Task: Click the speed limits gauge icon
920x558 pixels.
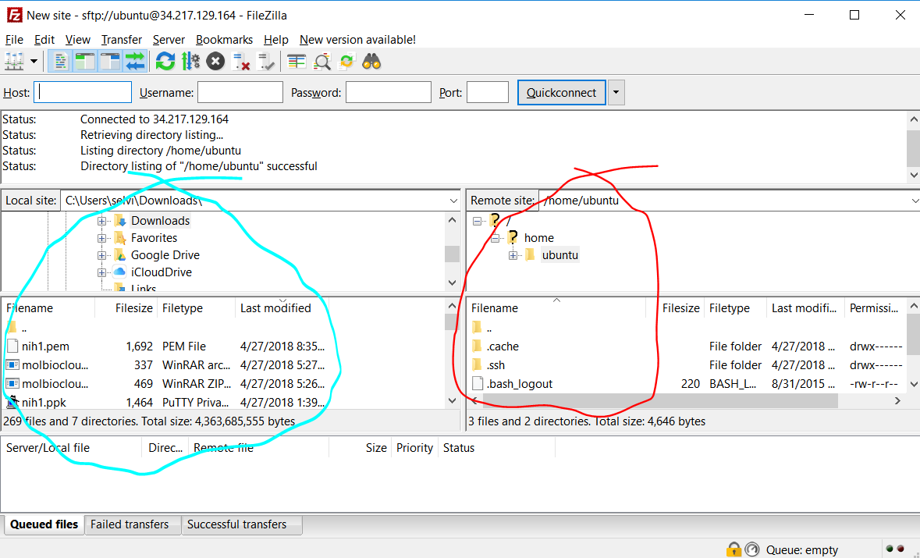Action: tap(752, 549)
